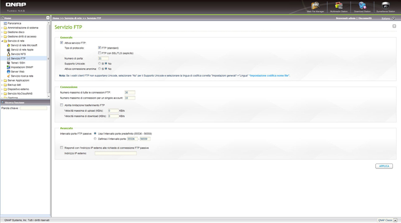Image resolution: width=401 pixels, height=223 pixels.
Task: Launch Multimedia Station
Action: click(339, 7)
